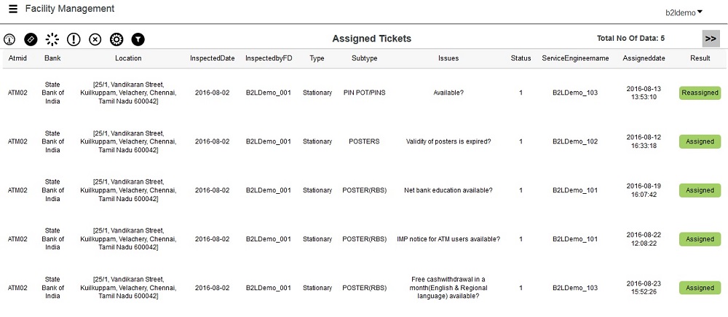728x317 pixels.
Task: Click the filter funnel icon
Action: pyautogui.click(x=138, y=39)
